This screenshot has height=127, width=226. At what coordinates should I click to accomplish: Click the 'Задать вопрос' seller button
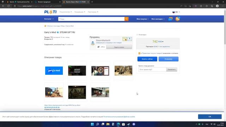[x=119, y=47]
